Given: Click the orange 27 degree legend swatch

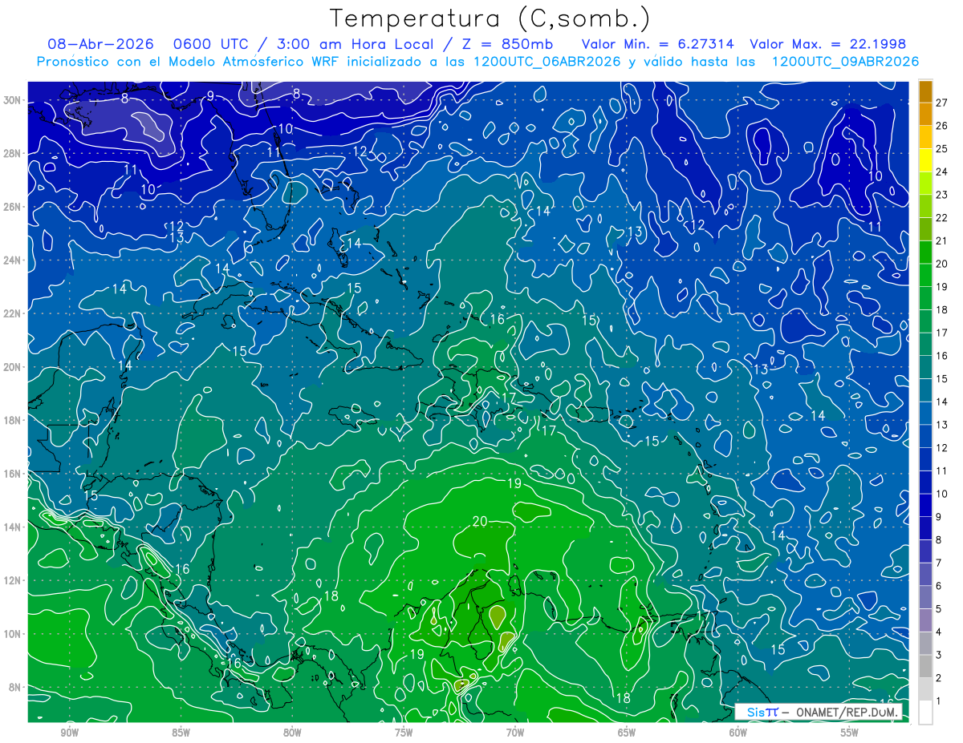Looking at the screenshot, I should [x=925, y=91].
